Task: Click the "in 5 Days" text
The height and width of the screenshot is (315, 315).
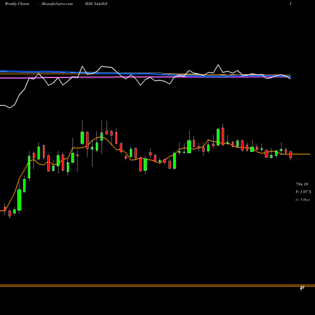Action: coord(303,200)
